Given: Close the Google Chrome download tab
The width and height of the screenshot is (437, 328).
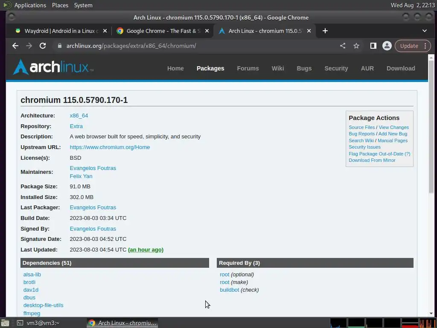Looking at the screenshot, I should point(207,31).
